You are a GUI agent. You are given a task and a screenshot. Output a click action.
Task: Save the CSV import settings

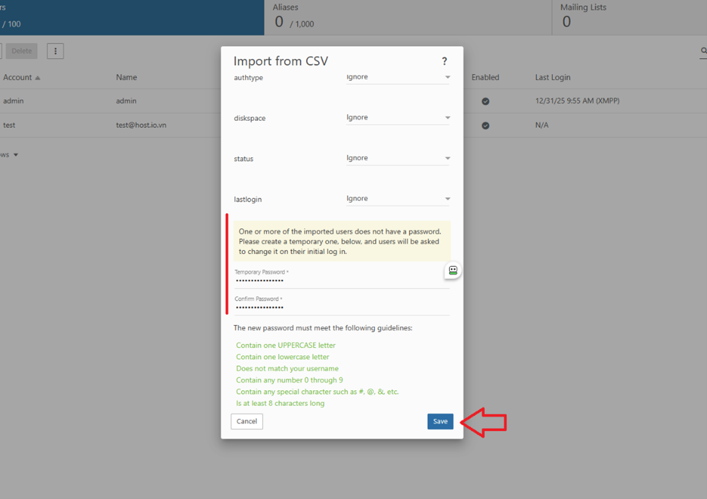click(x=440, y=422)
